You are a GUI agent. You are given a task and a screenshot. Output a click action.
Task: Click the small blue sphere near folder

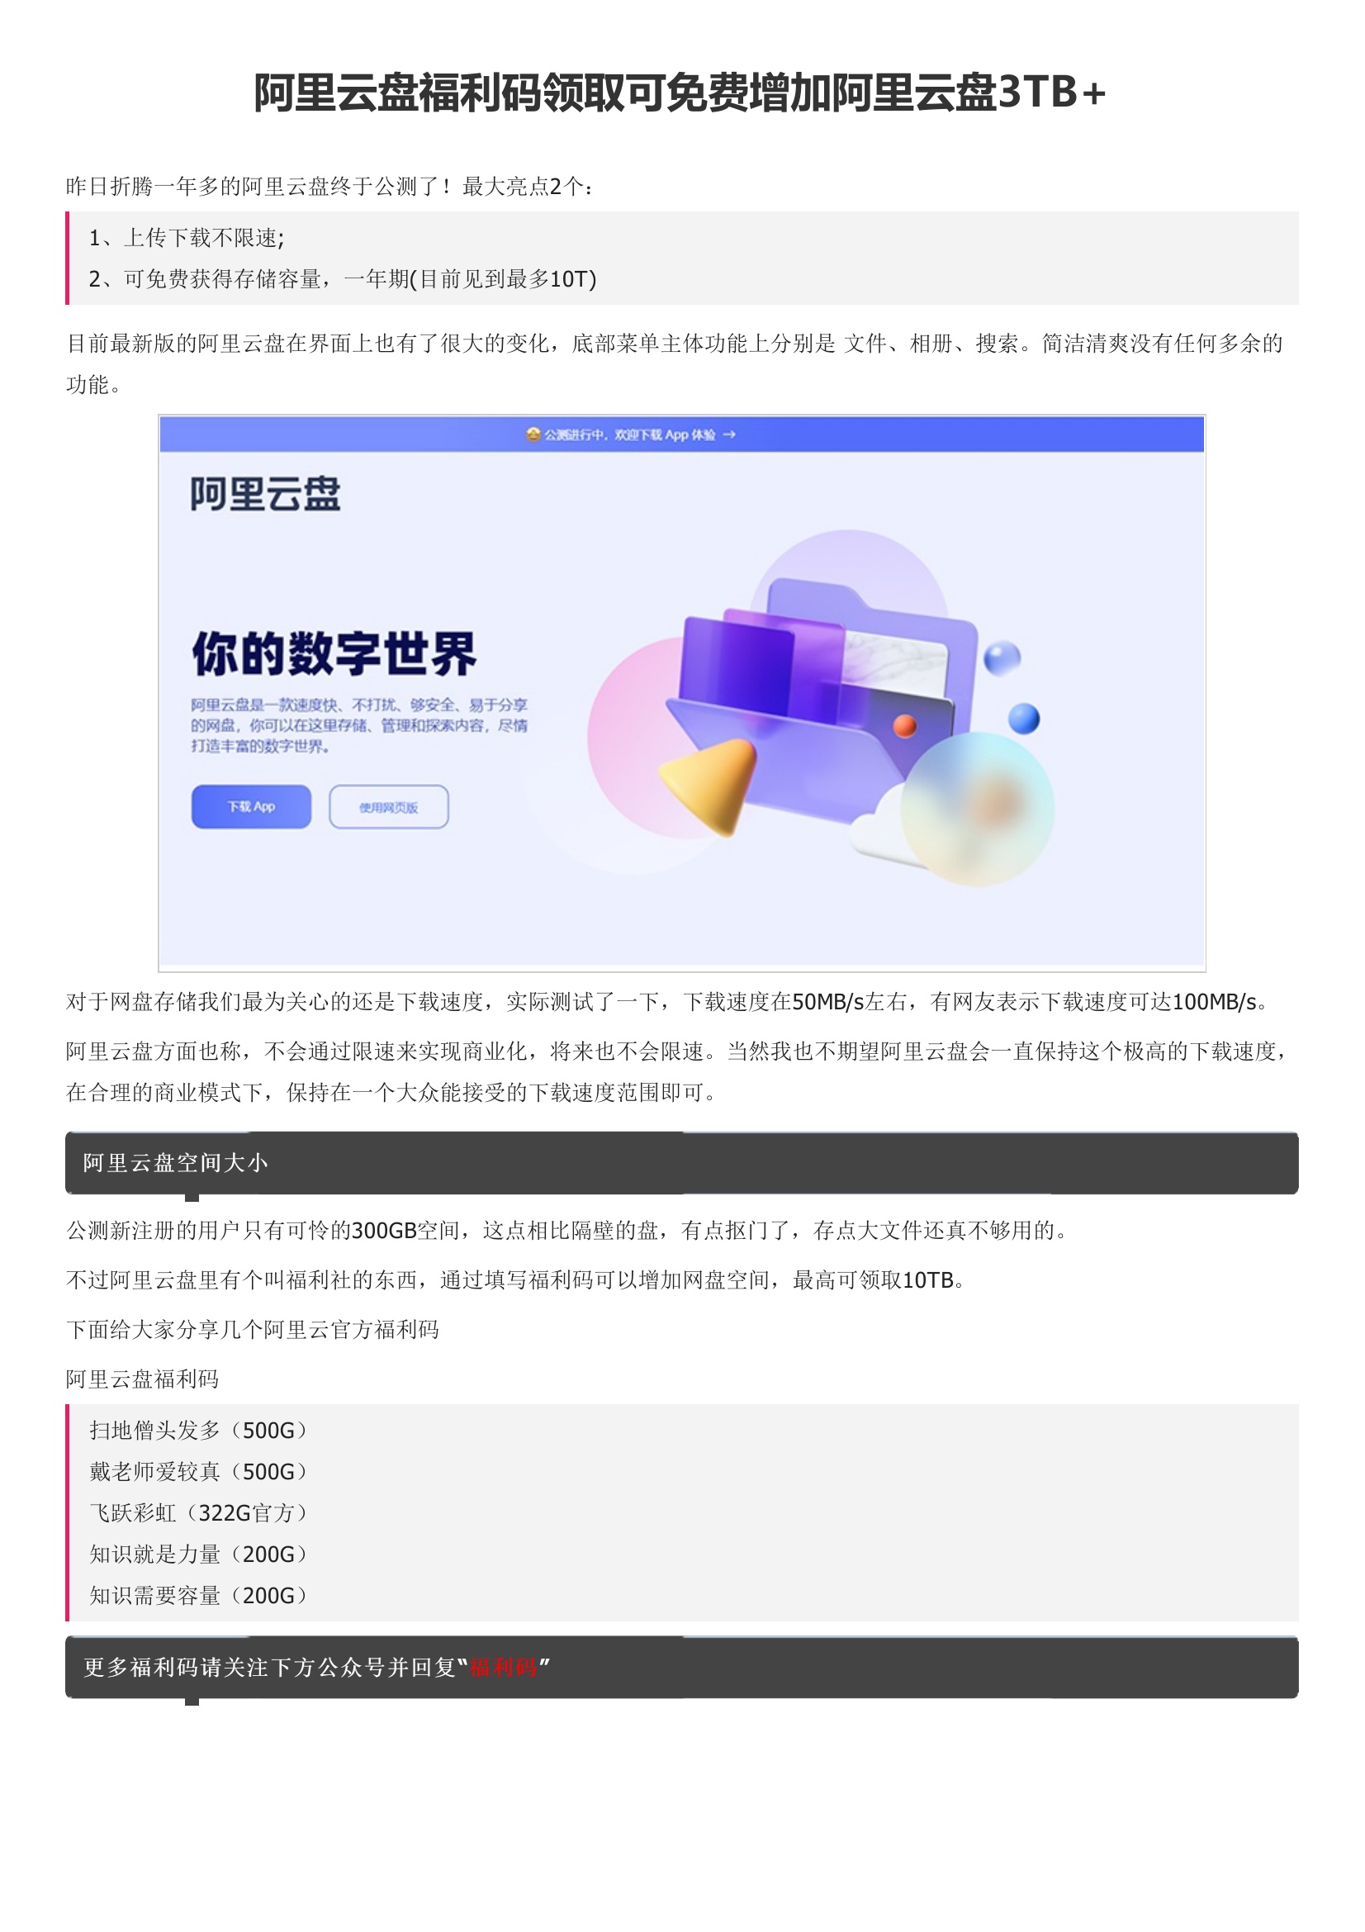click(x=1023, y=718)
